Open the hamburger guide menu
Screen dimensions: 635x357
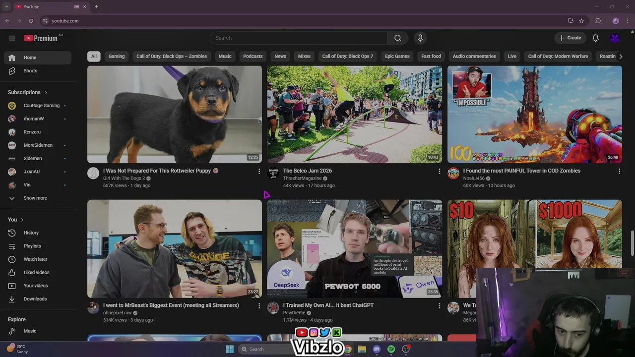point(12,38)
